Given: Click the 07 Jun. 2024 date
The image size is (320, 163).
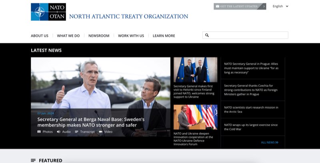Looking at the screenshot, I should [46, 113].
